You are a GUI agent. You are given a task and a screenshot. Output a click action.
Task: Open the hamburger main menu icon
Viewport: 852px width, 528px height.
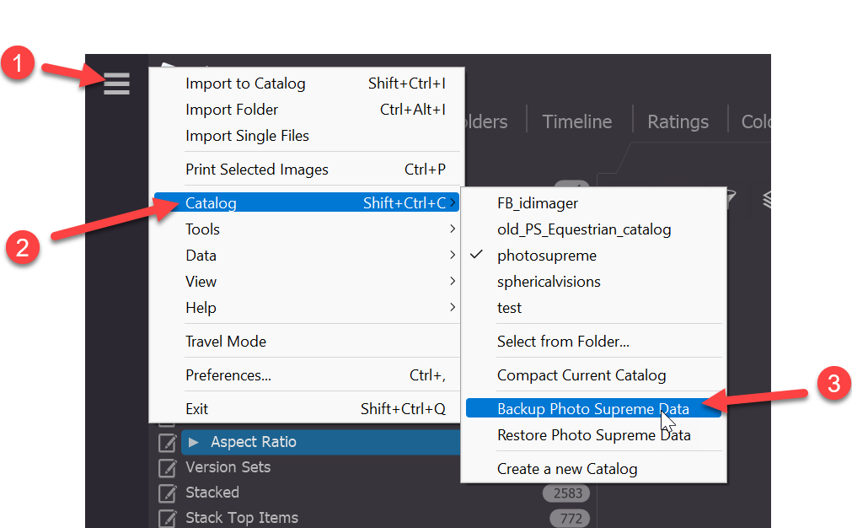116,84
